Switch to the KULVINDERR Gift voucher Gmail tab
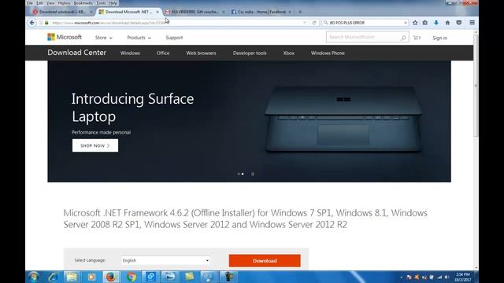Image resolution: width=504 pixels, height=283 pixels. point(195,12)
